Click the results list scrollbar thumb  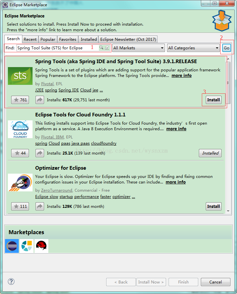228,83
